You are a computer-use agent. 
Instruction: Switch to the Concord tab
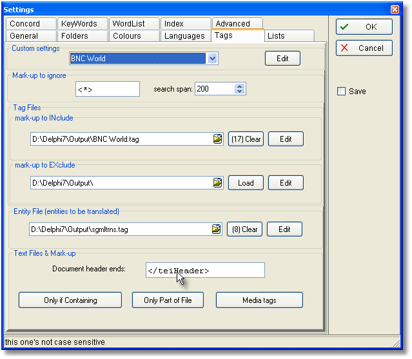[x=31, y=24]
